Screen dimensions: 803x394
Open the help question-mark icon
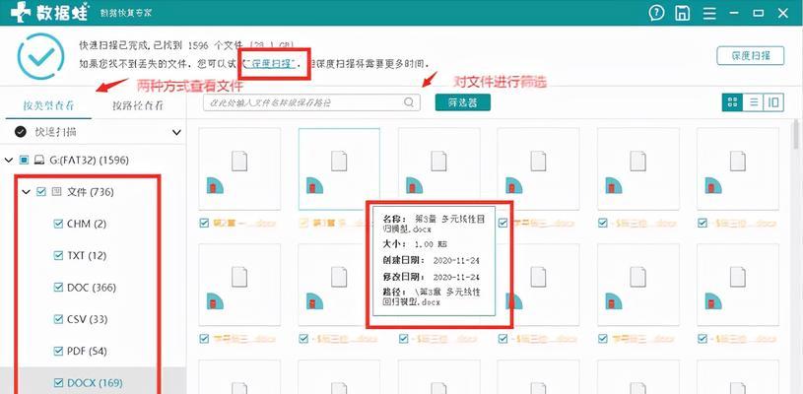[656, 13]
